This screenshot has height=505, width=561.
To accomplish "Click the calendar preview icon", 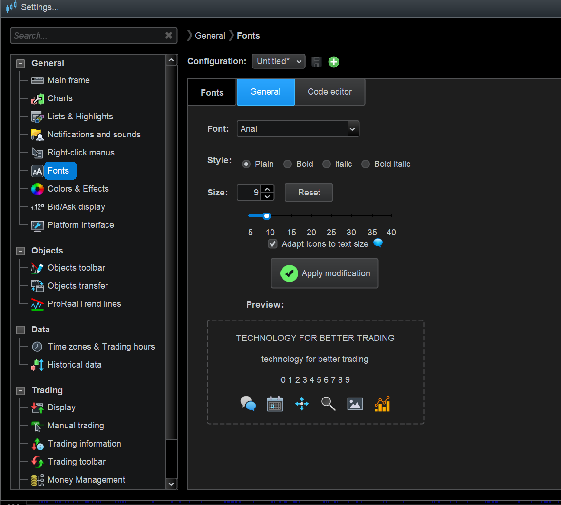I will pyautogui.click(x=275, y=404).
